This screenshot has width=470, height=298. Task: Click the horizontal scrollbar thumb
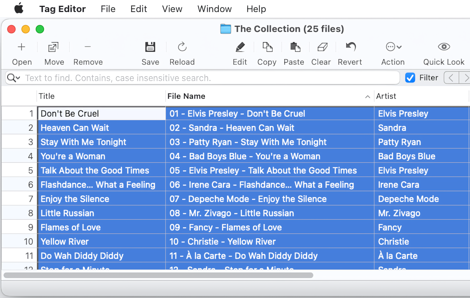(x=158, y=275)
